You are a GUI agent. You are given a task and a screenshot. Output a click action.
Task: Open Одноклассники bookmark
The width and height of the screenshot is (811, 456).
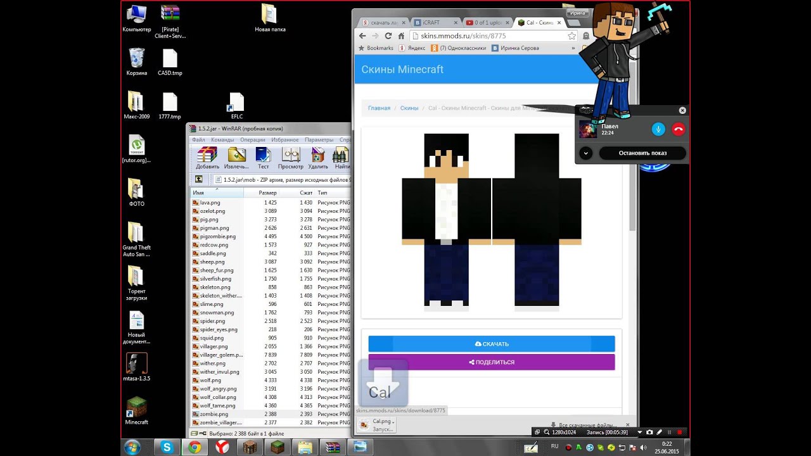click(x=459, y=48)
